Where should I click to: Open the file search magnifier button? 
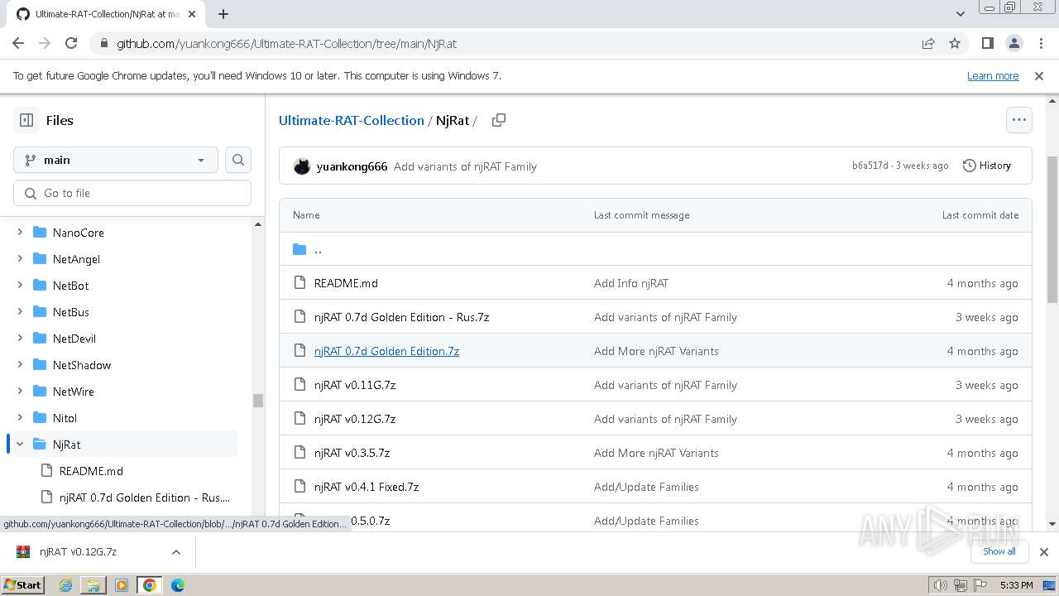238,160
